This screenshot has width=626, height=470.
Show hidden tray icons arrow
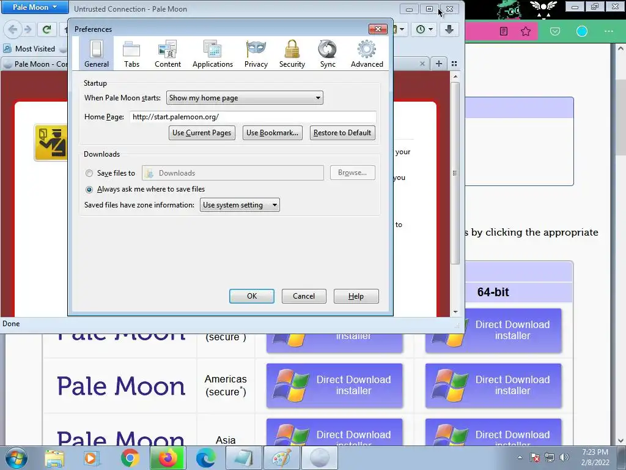click(x=520, y=458)
